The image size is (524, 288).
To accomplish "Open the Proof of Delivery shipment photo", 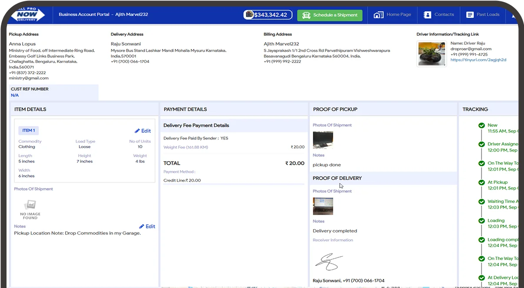I will tap(323, 206).
